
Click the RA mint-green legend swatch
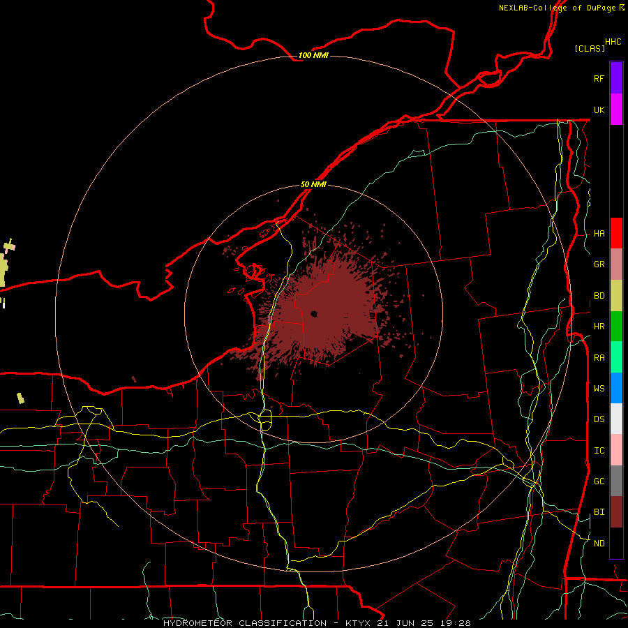tap(616, 357)
